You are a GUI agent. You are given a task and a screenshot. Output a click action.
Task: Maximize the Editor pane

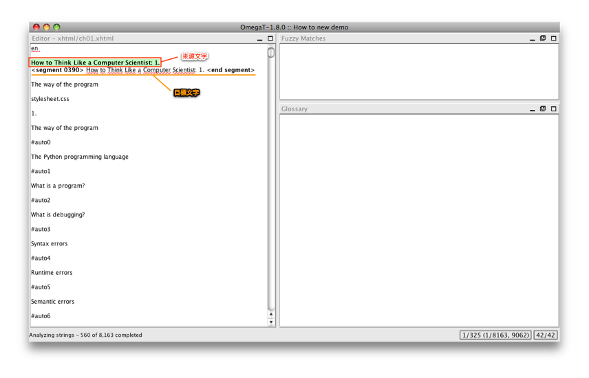point(270,38)
